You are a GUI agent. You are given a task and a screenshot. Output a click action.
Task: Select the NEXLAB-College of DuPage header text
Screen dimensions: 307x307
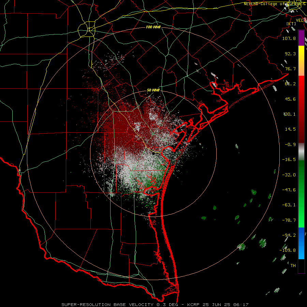pyautogui.click(x=274, y=4)
